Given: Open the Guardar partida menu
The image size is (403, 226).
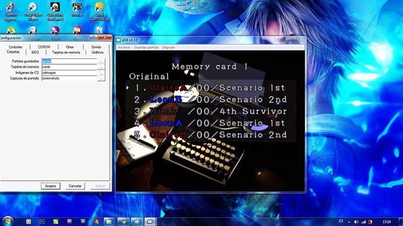Looking at the screenshot, I should 146,47.
